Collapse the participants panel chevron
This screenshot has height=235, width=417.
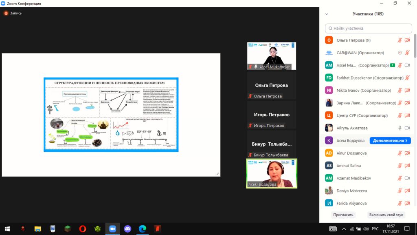[x=327, y=14]
